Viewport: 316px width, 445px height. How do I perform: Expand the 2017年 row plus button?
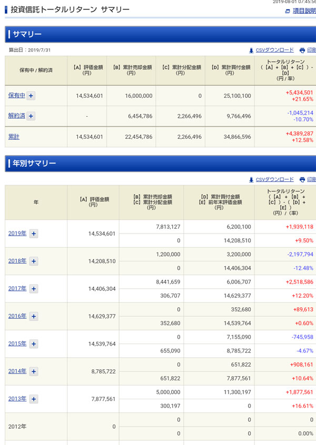click(33, 289)
